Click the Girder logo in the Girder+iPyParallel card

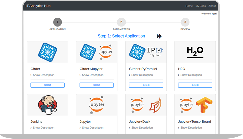137,52
